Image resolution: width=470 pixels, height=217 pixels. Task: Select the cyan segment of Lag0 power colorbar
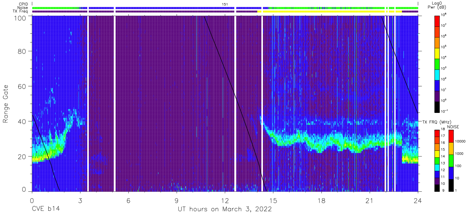[438, 74]
